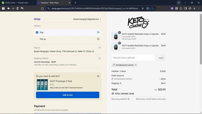The image size is (202, 114).
Task: Focus the Discount code or gift card field
Action: tap(133, 58)
